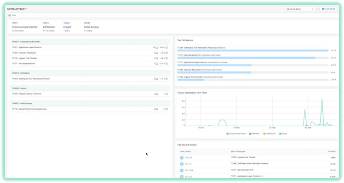Image resolution: width=344 pixels, height=183 pixels.
Task: Click the TA0001 Initial Access section header
Action: (90, 103)
